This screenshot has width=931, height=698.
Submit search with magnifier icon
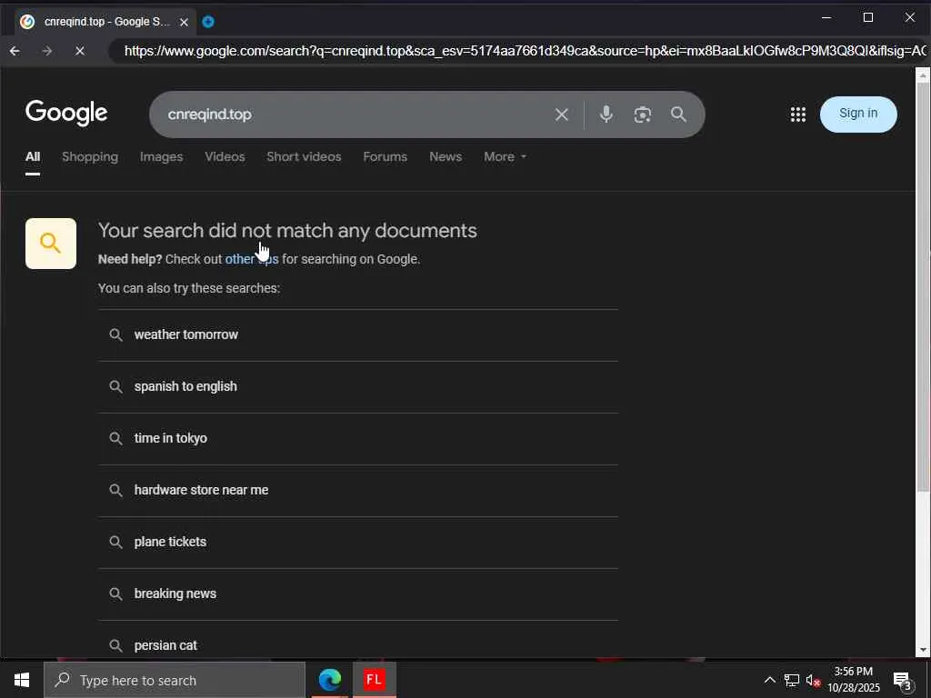coord(678,114)
